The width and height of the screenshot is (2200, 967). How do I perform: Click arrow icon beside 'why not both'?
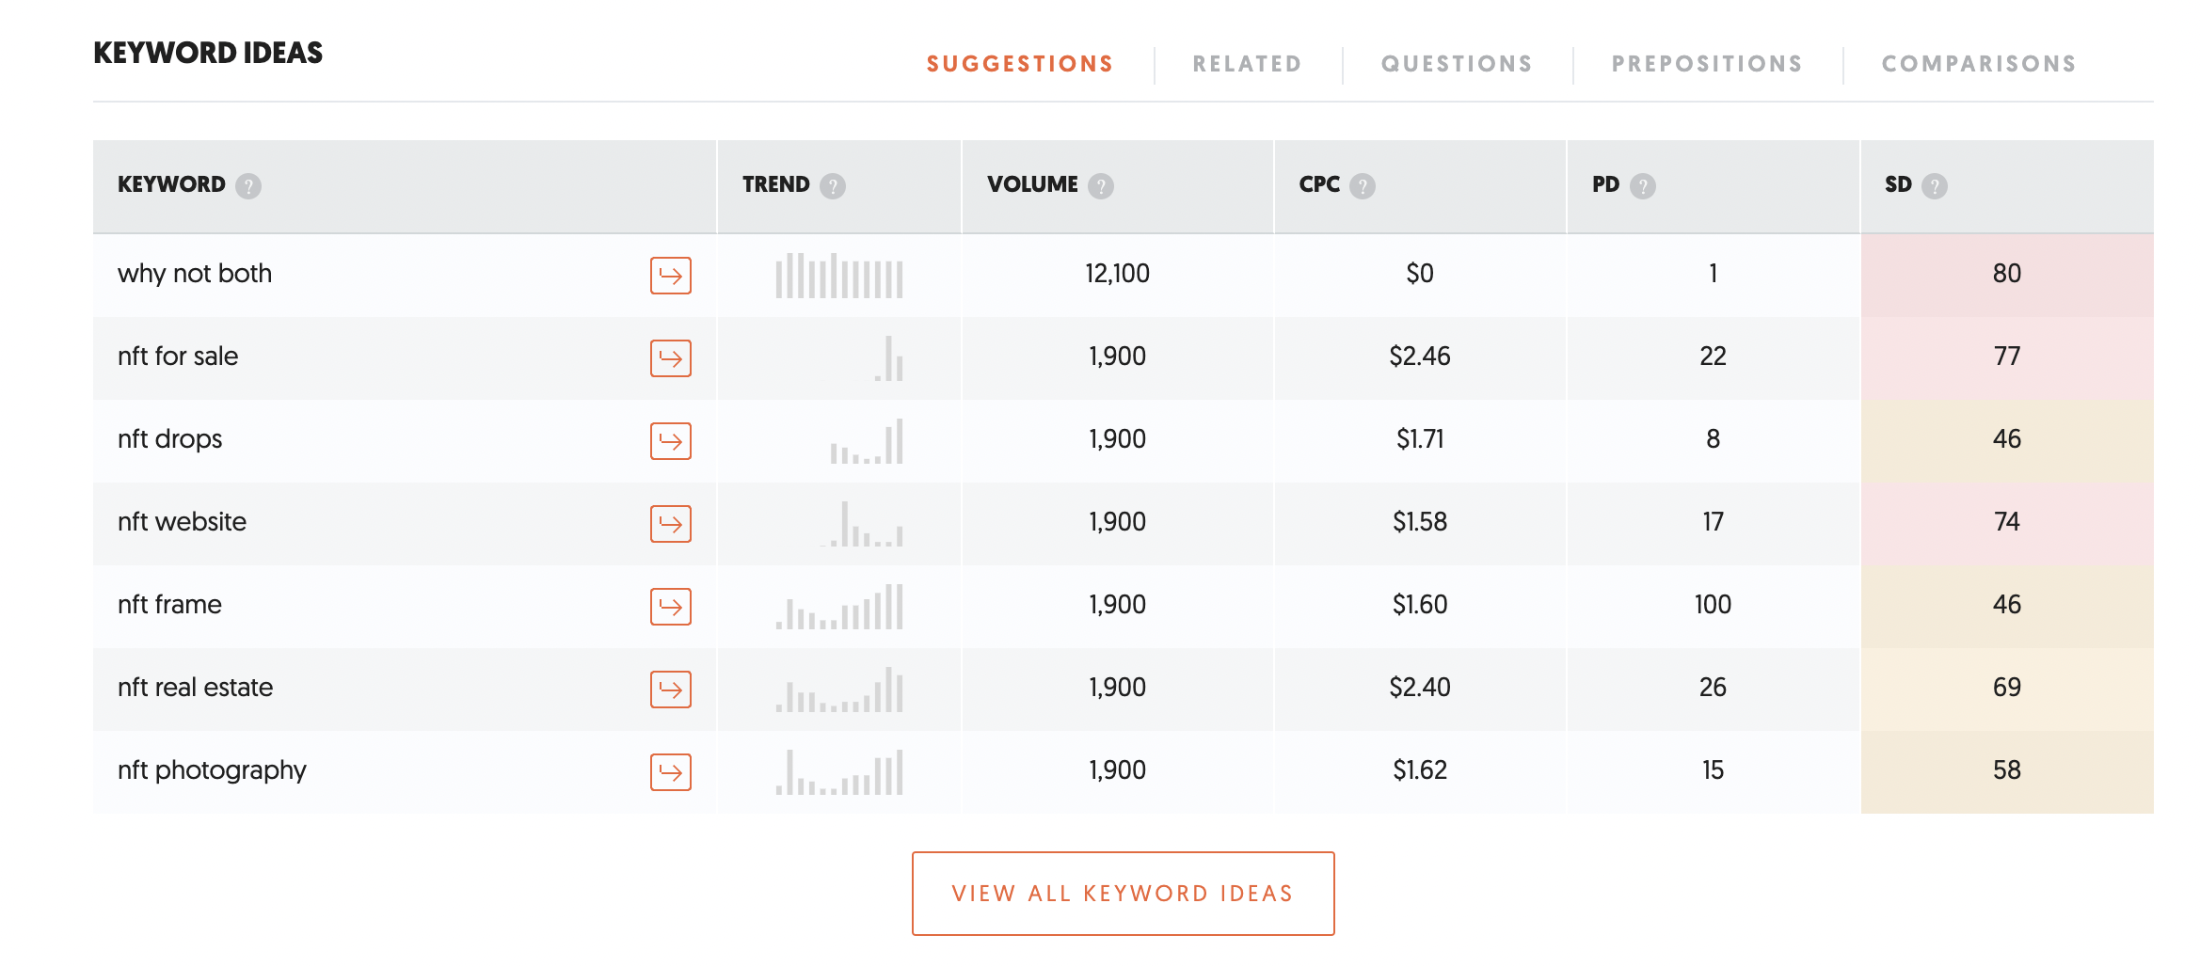click(x=670, y=276)
